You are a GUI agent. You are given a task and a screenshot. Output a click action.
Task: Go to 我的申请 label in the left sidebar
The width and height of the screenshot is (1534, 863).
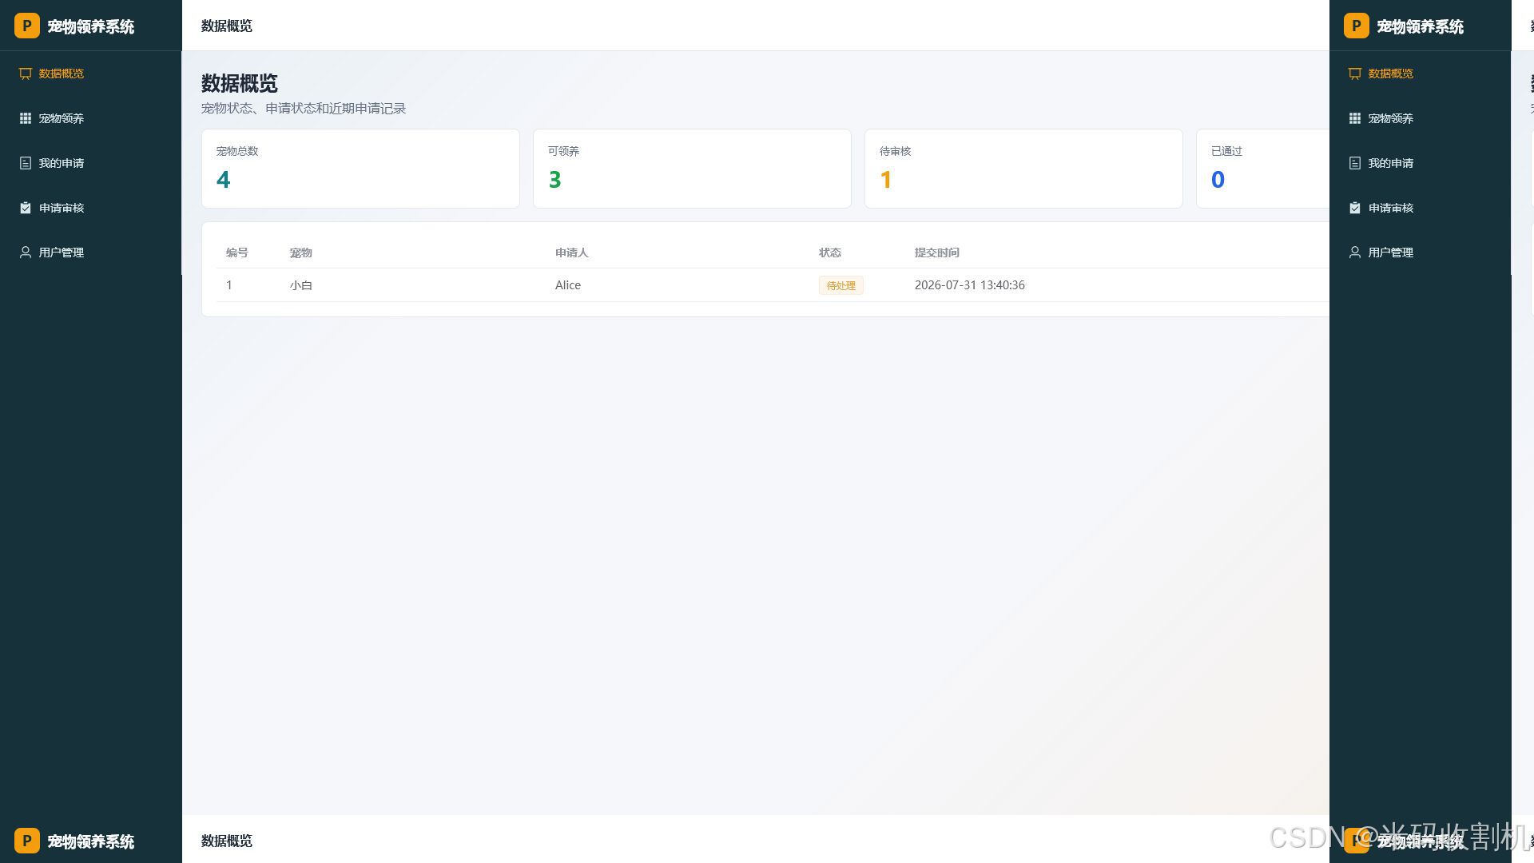62,163
